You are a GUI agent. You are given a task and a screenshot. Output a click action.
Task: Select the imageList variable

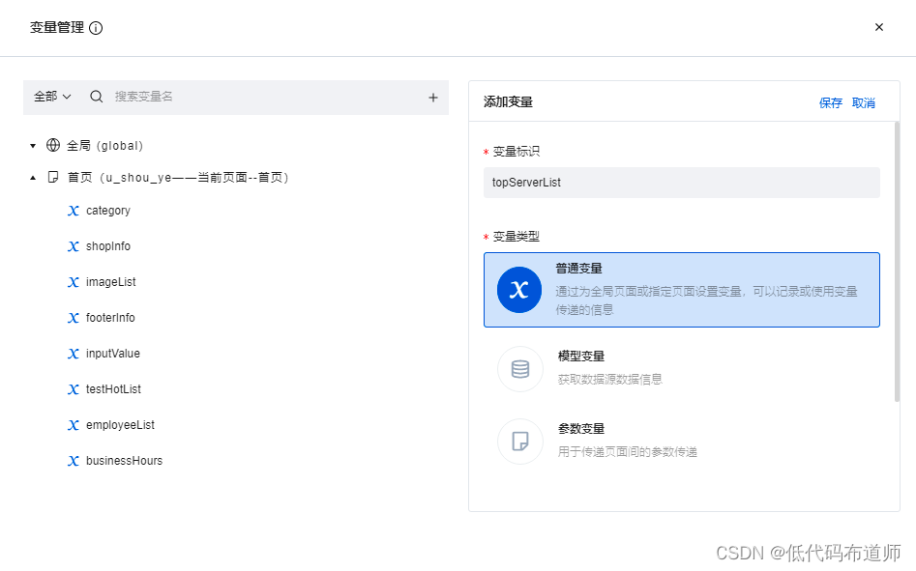pyautogui.click(x=111, y=282)
